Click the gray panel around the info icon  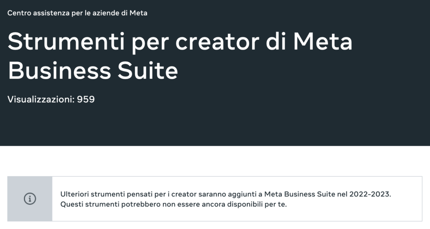point(30,199)
